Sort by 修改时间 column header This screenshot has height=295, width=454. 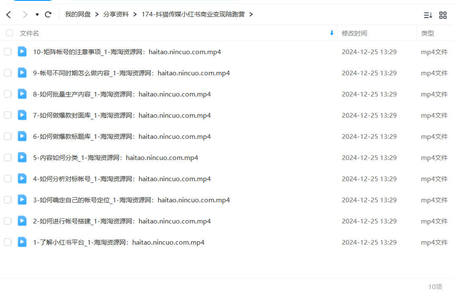354,33
